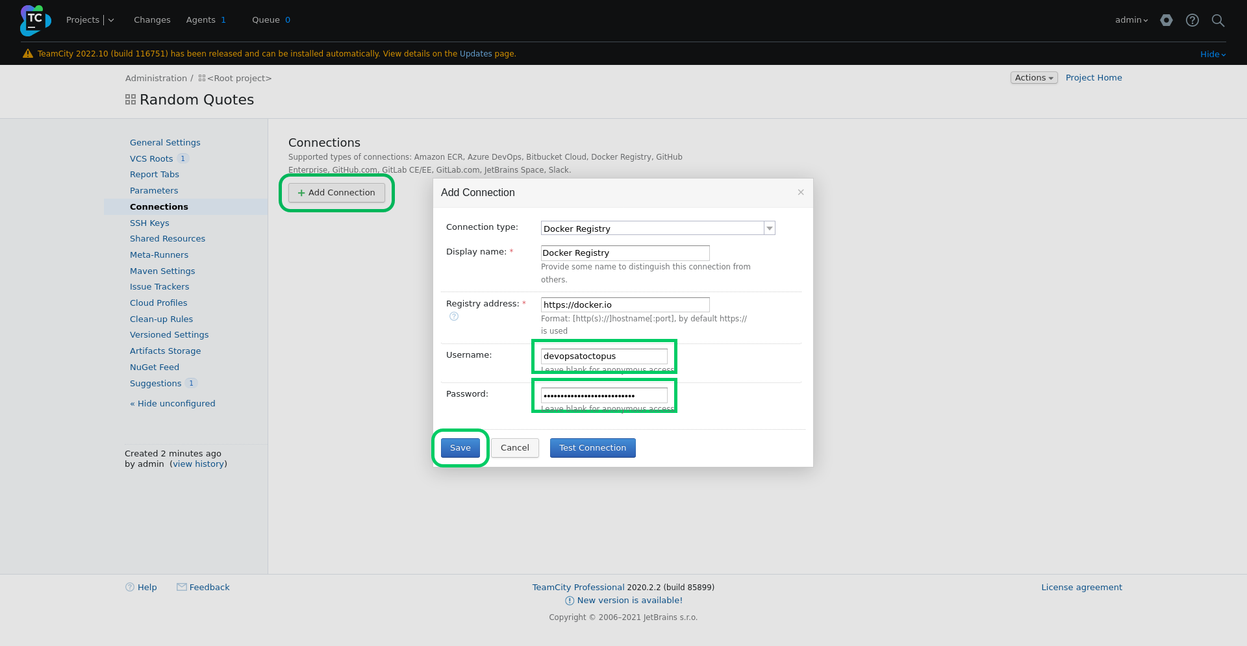This screenshot has height=646, width=1247.
Task: Select Connections in sidebar
Action: click(x=159, y=206)
